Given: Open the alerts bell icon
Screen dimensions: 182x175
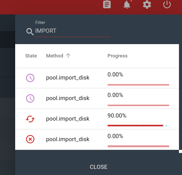Looking at the screenshot, I should click(127, 5).
